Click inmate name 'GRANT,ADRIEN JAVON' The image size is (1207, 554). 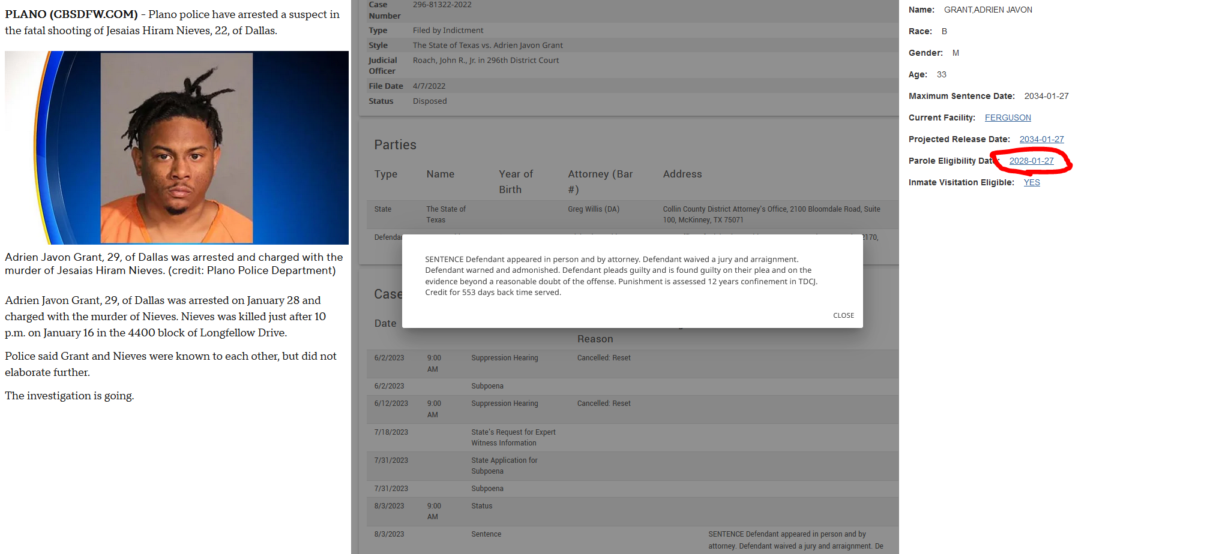(x=988, y=10)
